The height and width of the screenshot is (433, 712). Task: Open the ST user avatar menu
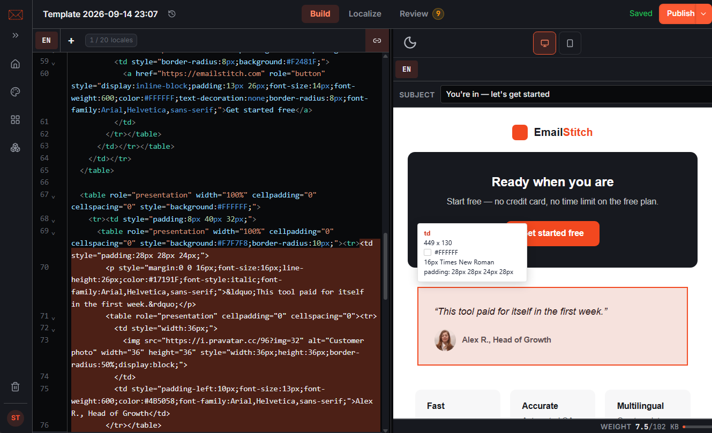click(16, 418)
